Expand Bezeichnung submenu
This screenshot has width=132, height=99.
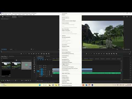tap(70, 50)
